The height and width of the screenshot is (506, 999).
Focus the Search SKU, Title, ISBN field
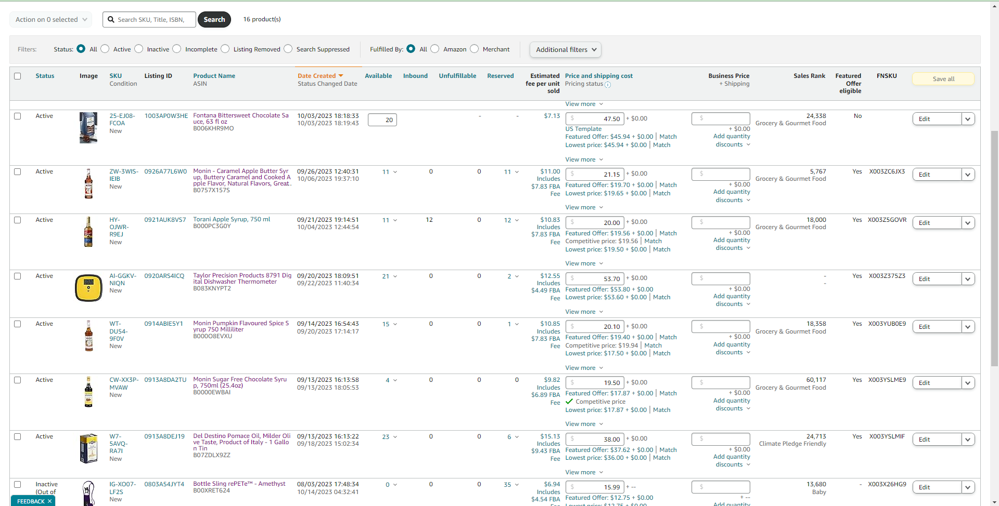(x=149, y=20)
